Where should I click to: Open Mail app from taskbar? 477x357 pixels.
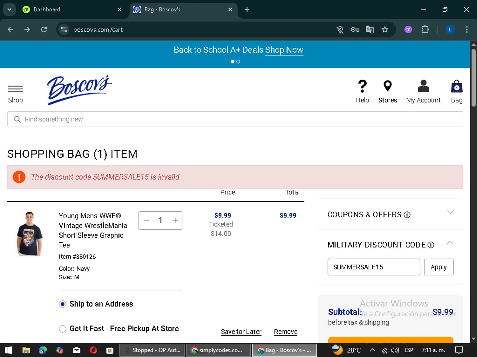tap(76, 350)
